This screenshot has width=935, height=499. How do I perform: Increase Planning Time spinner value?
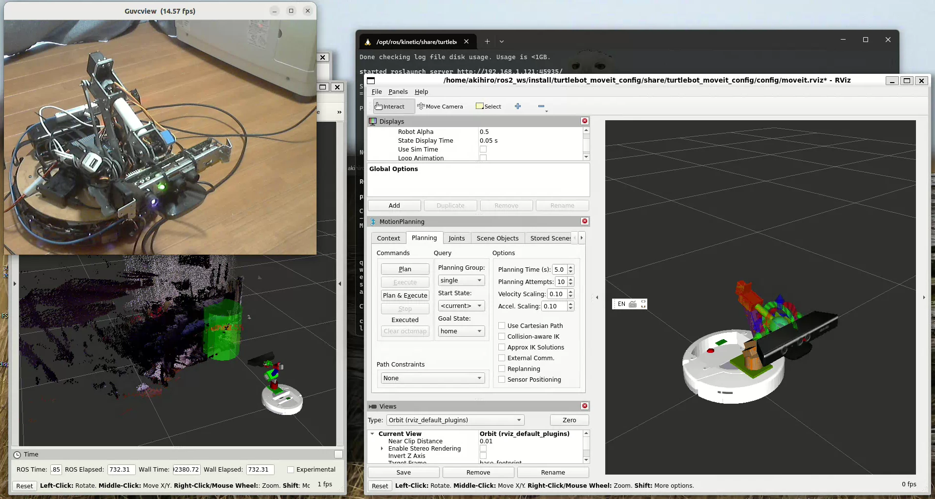tap(571, 267)
